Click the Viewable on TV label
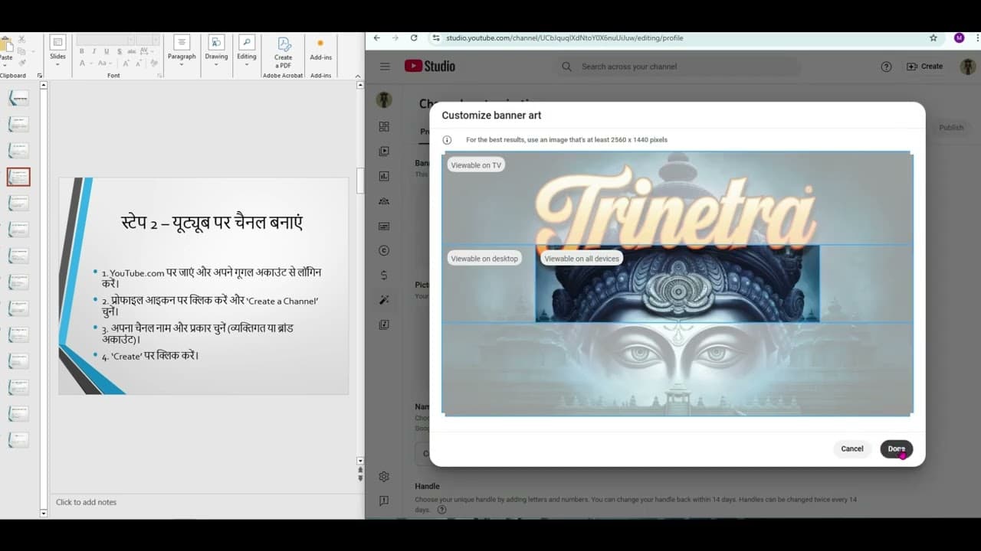Viewport: 981px width, 551px height. click(476, 165)
